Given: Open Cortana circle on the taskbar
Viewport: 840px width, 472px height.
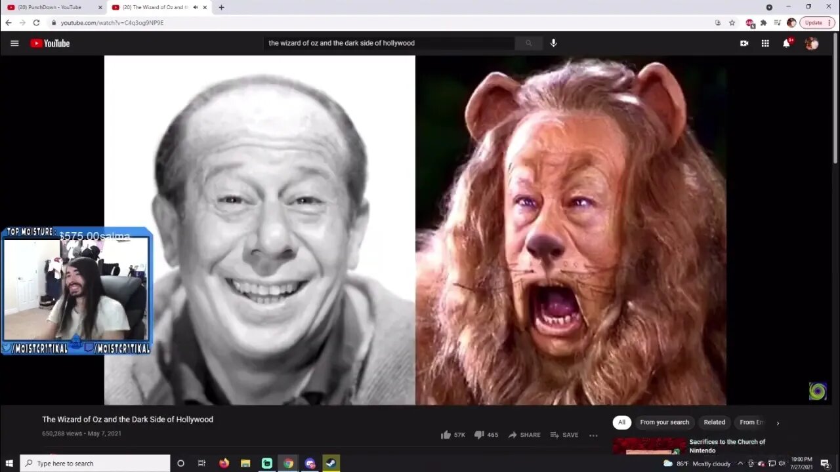Looking at the screenshot, I should click(180, 463).
